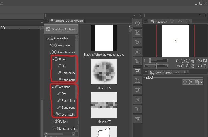The height and width of the screenshot is (137, 208).
Task: Open the material folder icon with house glyph
Action: 137,42
